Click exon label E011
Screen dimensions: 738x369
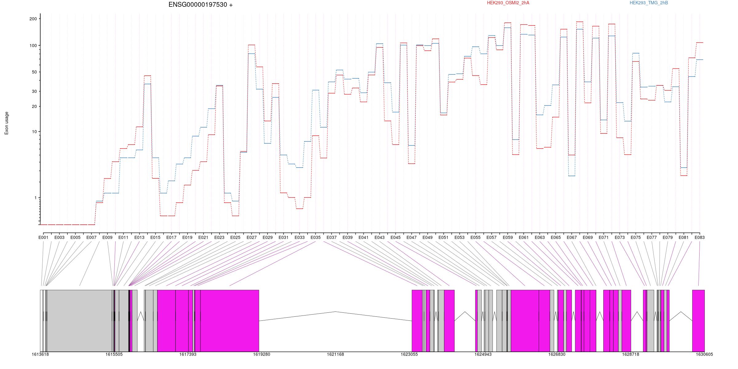(123, 237)
